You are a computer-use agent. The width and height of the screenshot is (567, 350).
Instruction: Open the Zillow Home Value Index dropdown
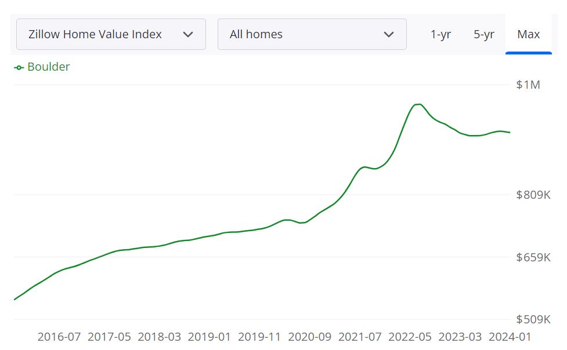point(110,34)
